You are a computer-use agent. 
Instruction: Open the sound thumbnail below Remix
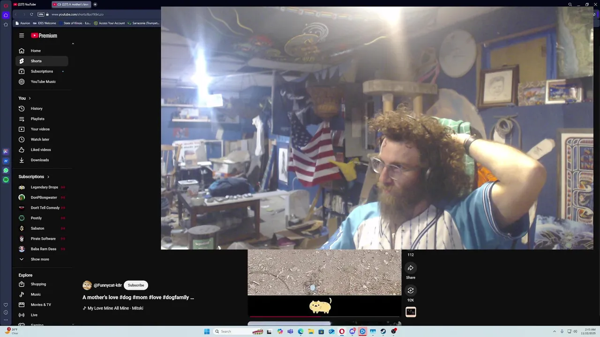tap(411, 312)
